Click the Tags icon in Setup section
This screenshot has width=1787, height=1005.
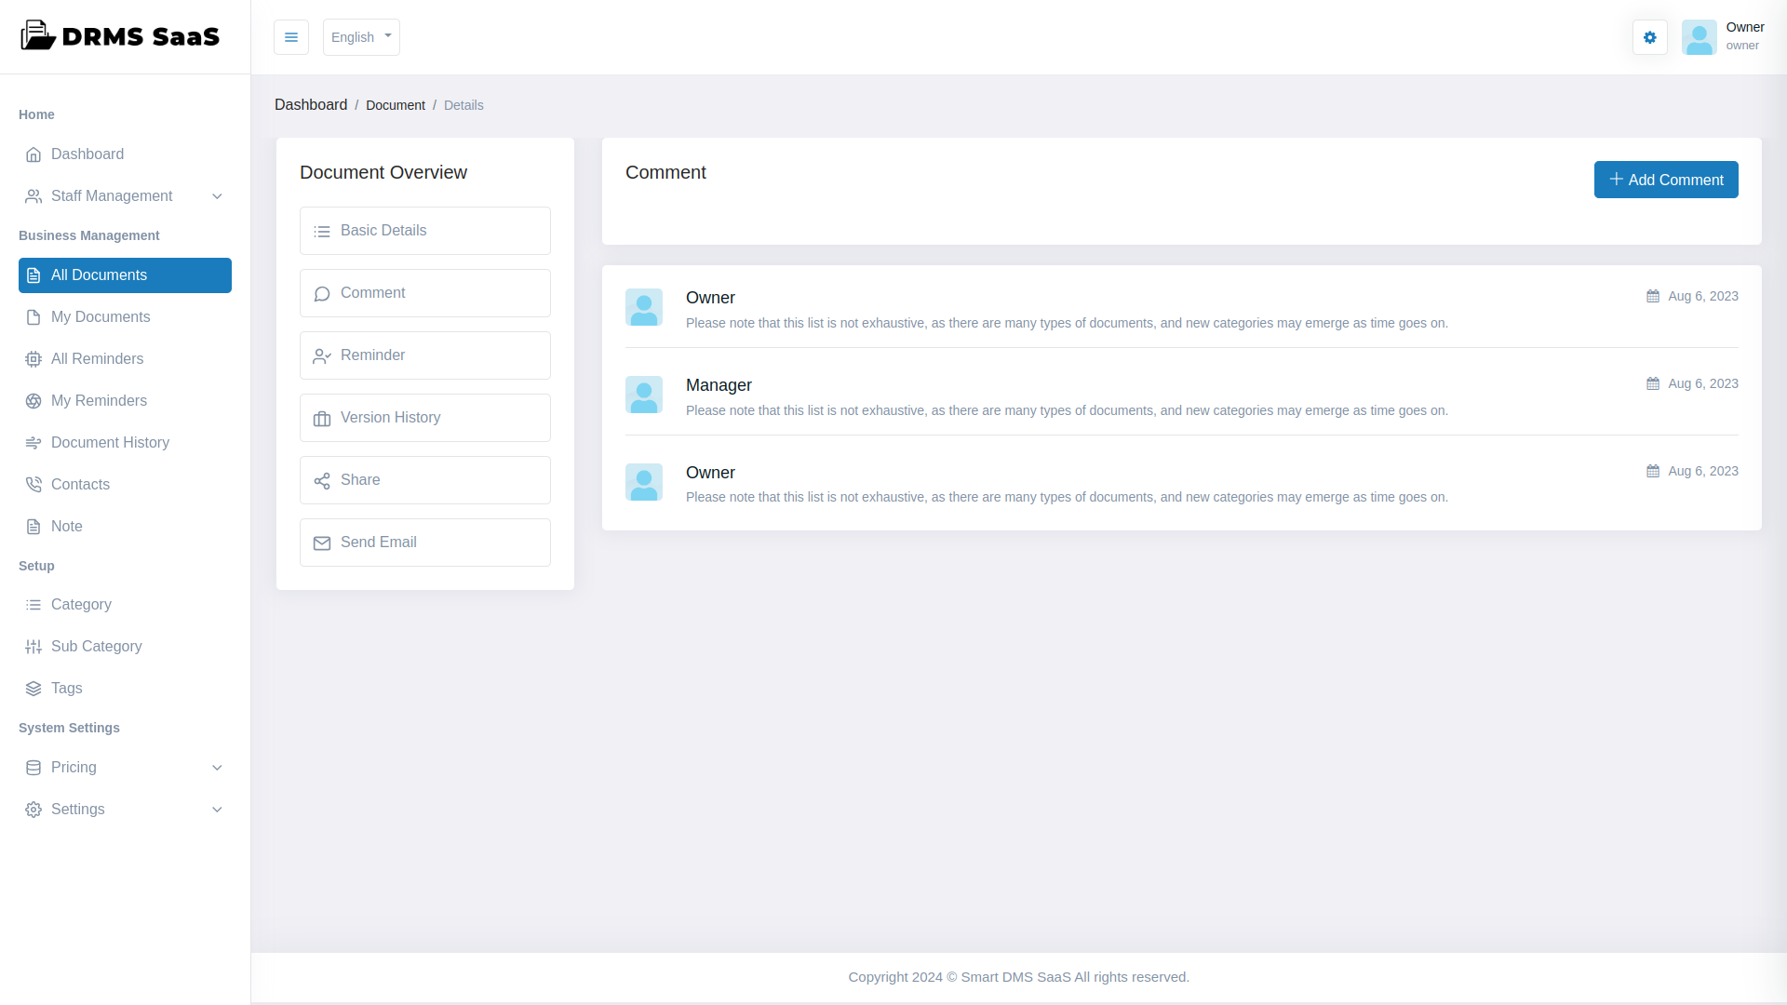[x=34, y=689]
